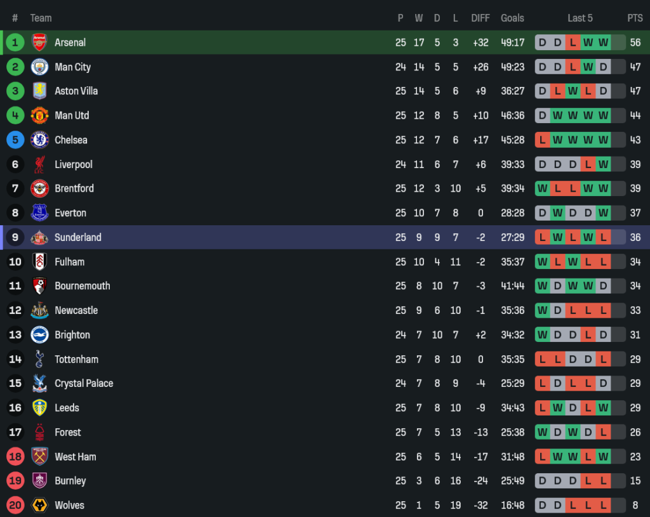Click the Tottenham cockerel crest
This screenshot has width=650, height=517.
(39, 359)
